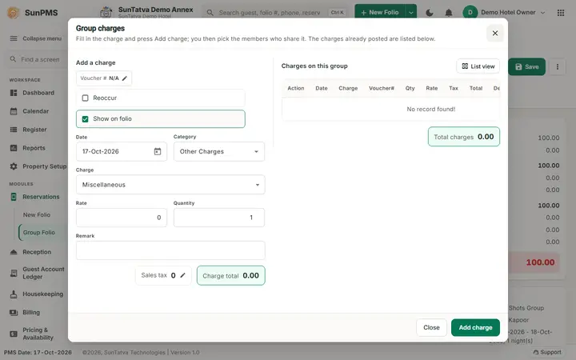Click the Total charges 0.00 box
576x360 pixels.
[x=463, y=137]
